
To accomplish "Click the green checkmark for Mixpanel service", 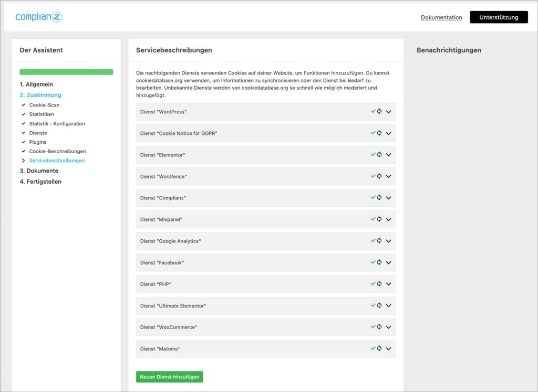I will pyautogui.click(x=373, y=219).
